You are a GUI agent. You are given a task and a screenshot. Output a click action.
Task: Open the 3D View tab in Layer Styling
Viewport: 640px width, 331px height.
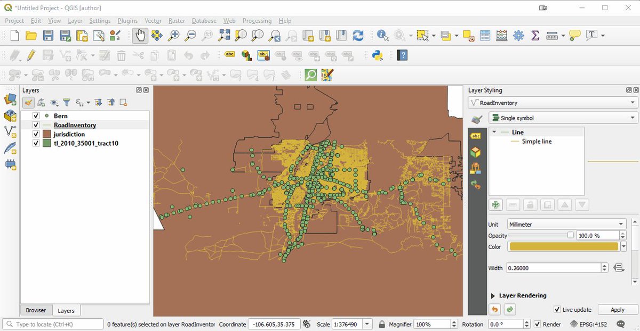(x=476, y=152)
